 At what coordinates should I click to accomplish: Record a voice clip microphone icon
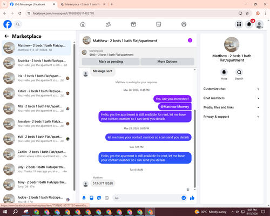(84, 198)
